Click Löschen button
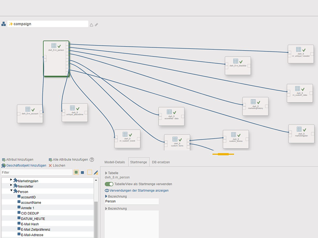This screenshot has width=318, height=238. point(57,165)
